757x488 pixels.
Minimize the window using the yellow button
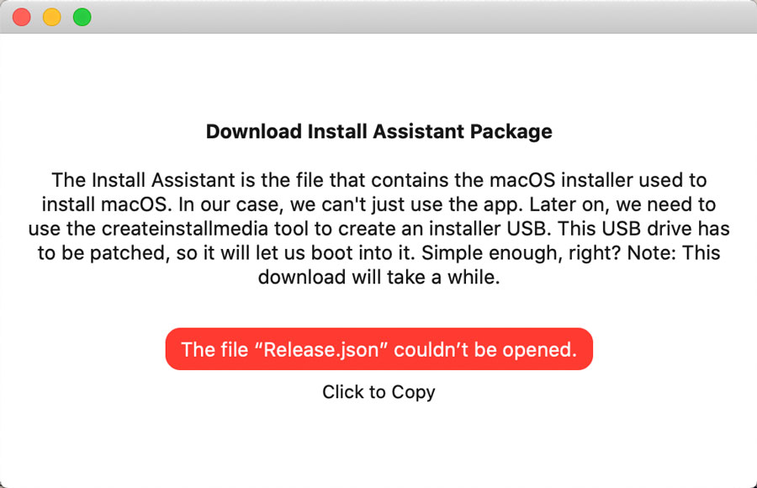pos(51,17)
